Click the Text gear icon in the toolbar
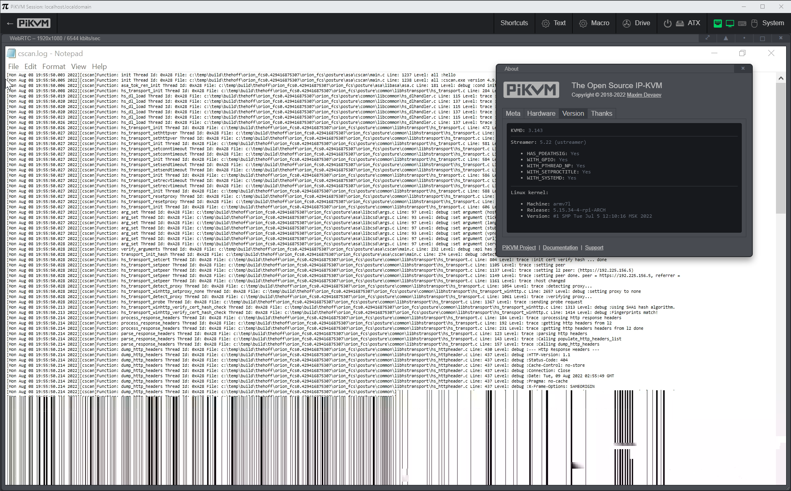The height and width of the screenshot is (491, 791). [x=545, y=23]
